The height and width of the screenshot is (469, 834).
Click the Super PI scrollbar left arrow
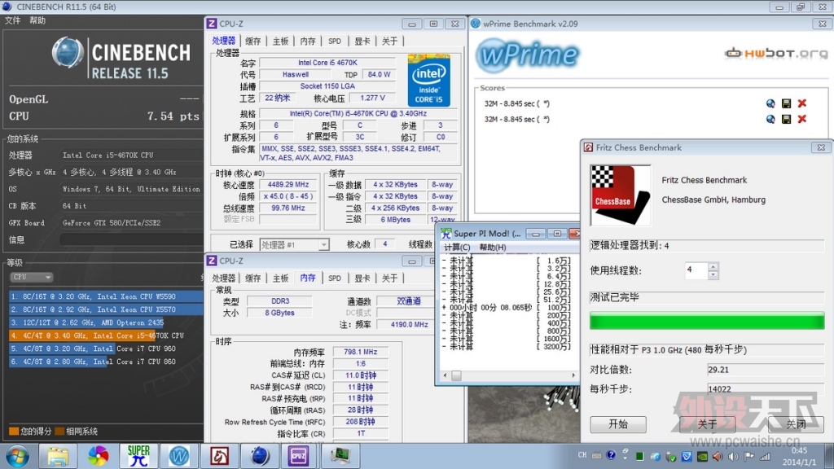tap(446, 375)
